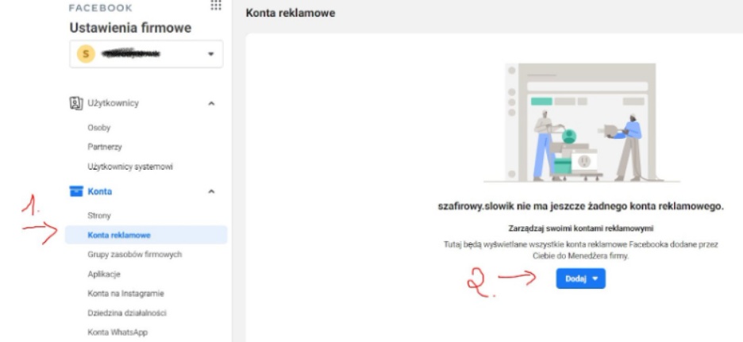Viewport: 743px width, 342px height.
Task: Open Dziedzina działalności
Action: click(127, 313)
